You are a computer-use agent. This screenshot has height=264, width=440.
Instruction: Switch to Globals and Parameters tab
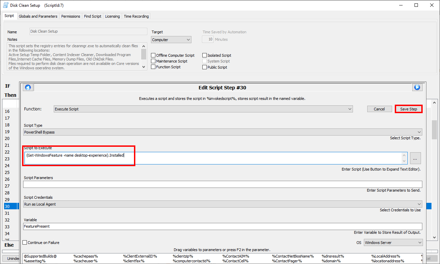(x=38, y=16)
